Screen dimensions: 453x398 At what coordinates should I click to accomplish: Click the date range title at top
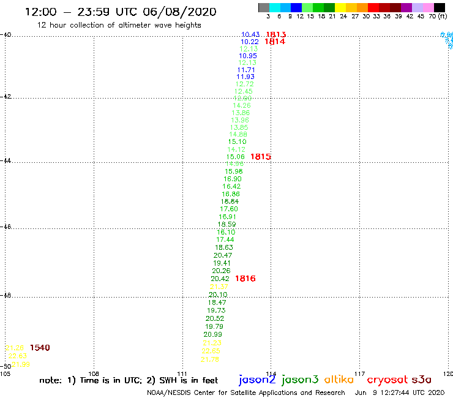point(121,12)
